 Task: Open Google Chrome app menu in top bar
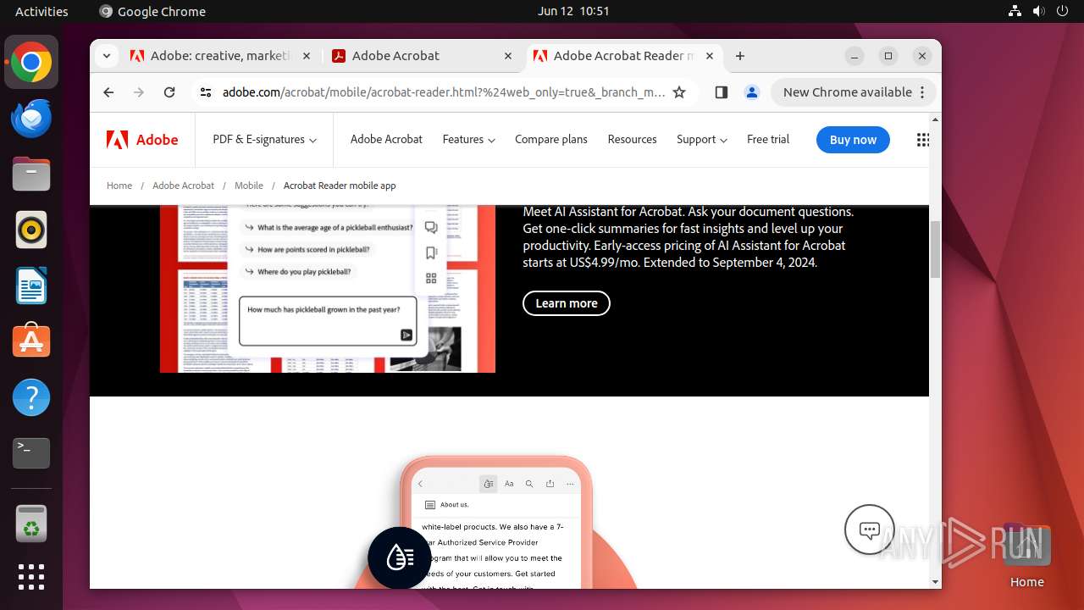click(x=152, y=11)
